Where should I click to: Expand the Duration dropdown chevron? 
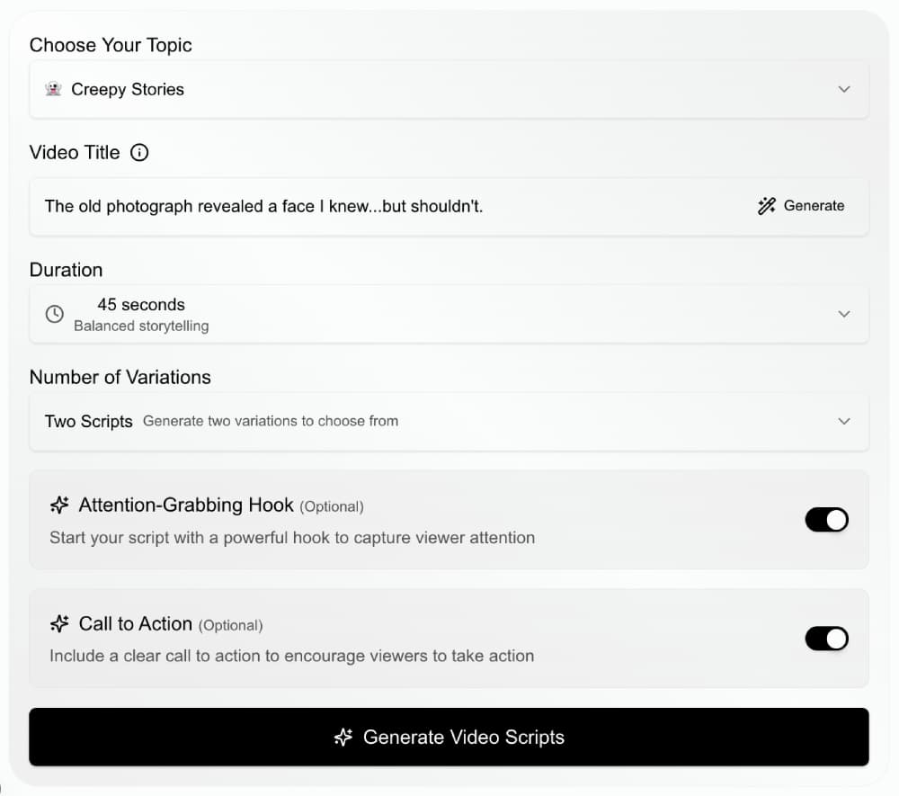tap(843, 314)
